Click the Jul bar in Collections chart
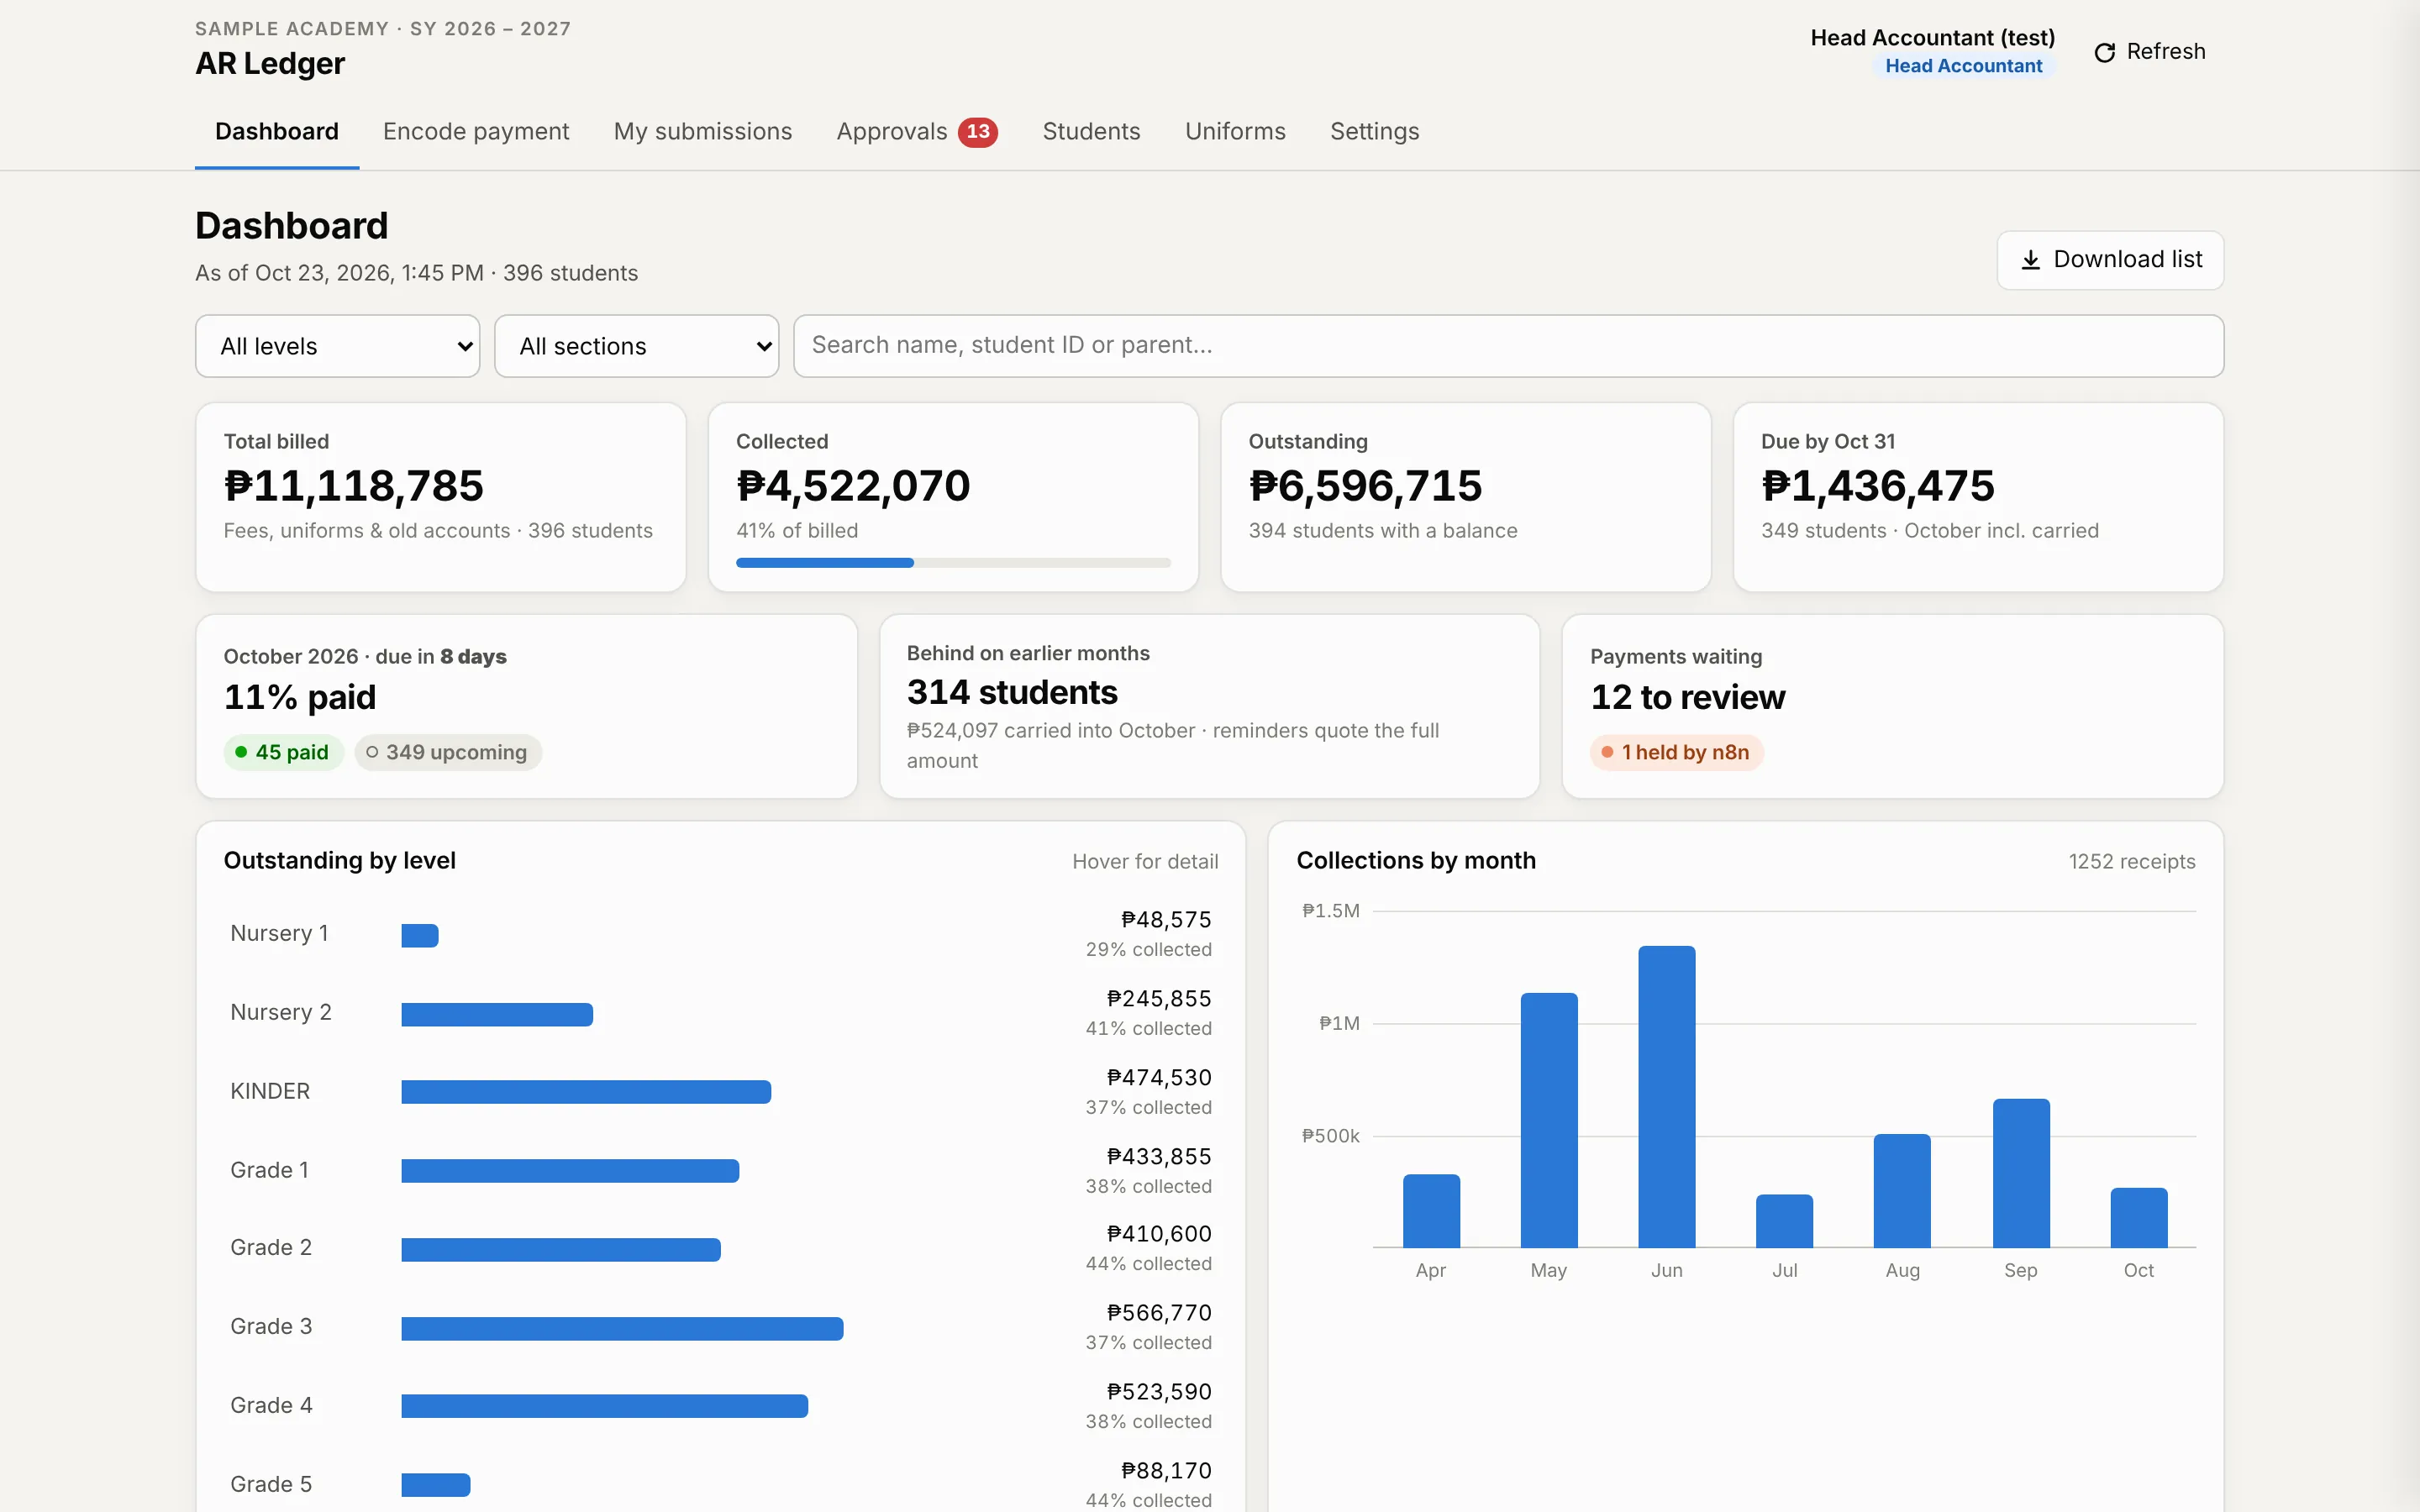Image resolution: width=2420 pixels, height=1512 pixels. click(x=1784, y=1221)
